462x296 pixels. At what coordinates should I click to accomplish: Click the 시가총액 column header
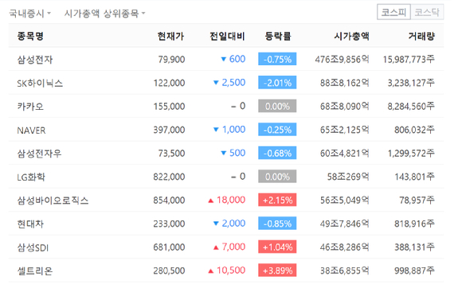(x=351, y=36)
